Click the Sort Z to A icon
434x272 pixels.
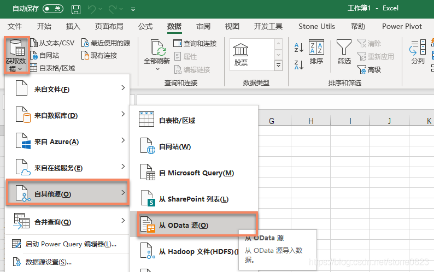click(299, 65)
